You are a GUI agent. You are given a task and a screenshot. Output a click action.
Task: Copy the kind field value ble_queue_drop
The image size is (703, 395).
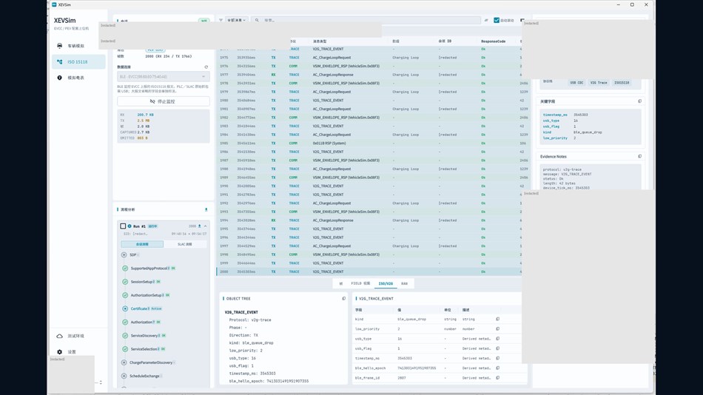498,320
